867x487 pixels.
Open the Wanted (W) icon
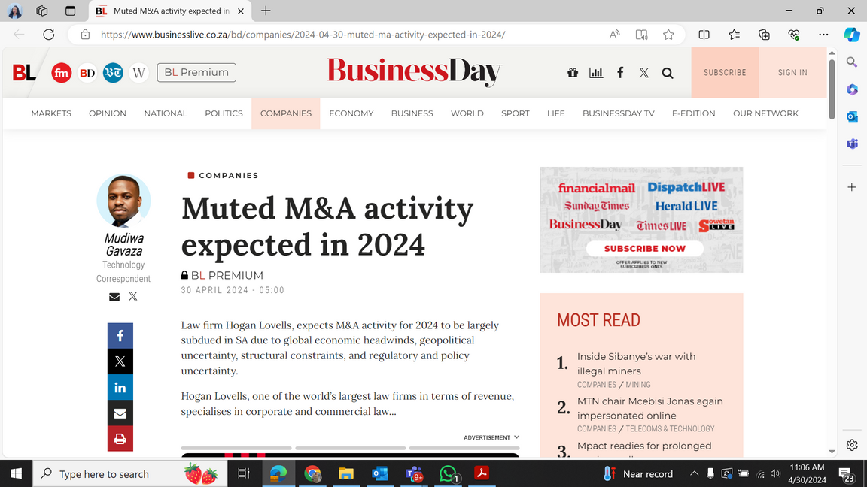pyautogui.click(x=138, y=73)
